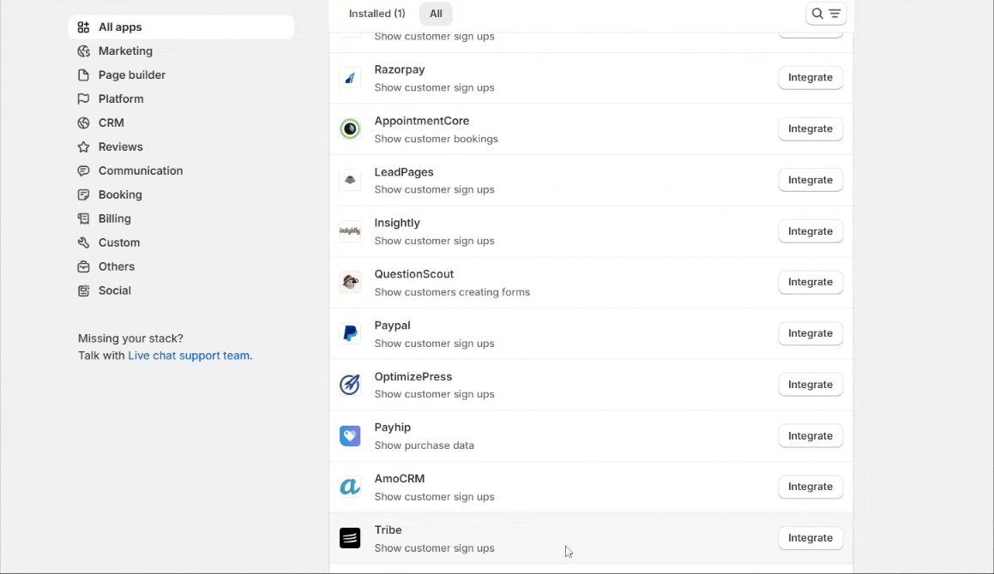The width and height of the screenshot is (994, 574).
Task: Integrate the Payhip app
Action: click(x=810, y=436)
